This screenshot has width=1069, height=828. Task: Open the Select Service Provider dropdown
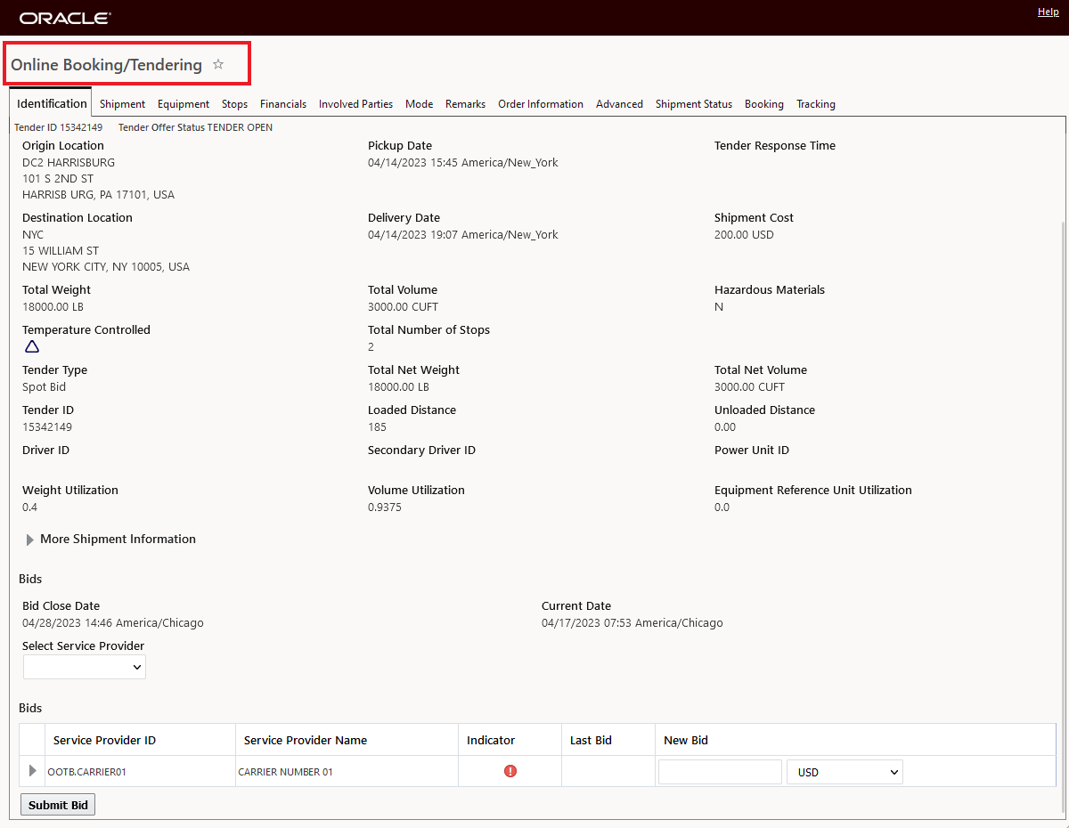click(x=85, y=667)
